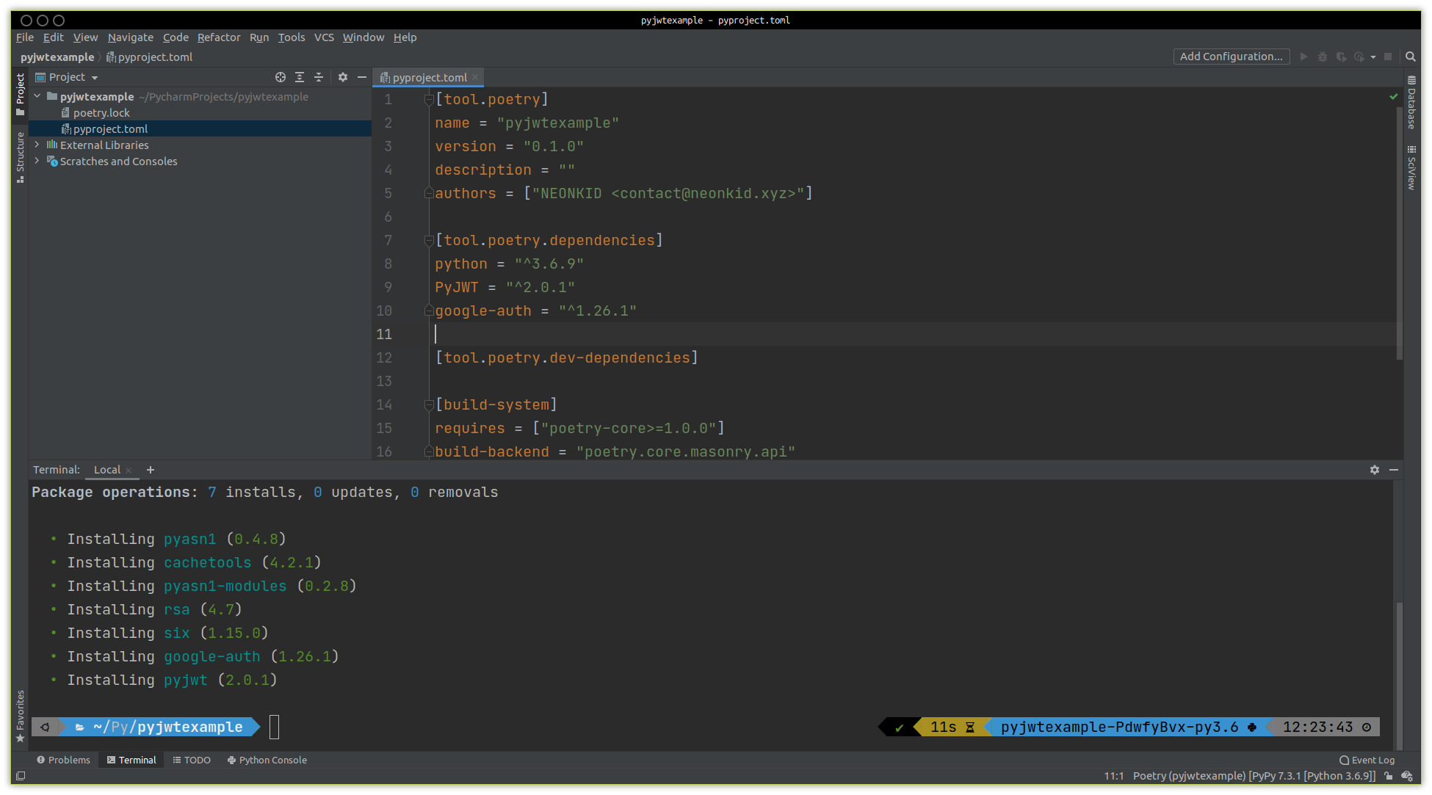
Task: Open Project panel settings gear
Action: 343,77
